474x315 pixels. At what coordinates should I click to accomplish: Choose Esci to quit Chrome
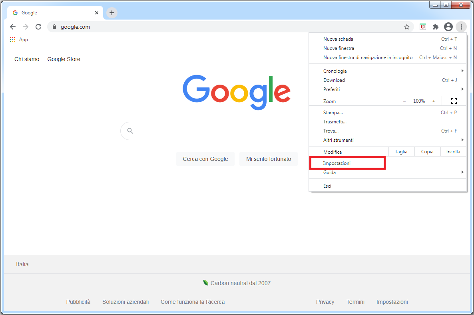pyautogui.click(x=388, y=186)
